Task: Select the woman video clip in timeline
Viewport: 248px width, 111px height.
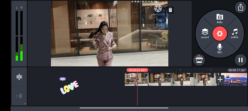Action: (171, 79)
